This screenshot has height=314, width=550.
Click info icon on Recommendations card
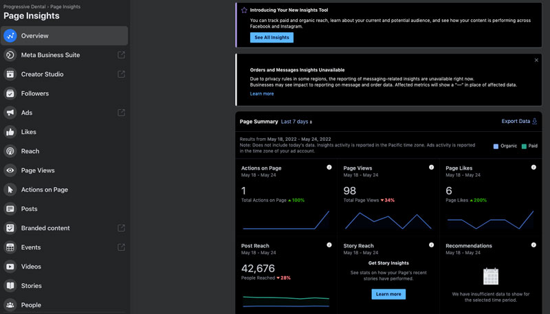[x=533, y=245]
